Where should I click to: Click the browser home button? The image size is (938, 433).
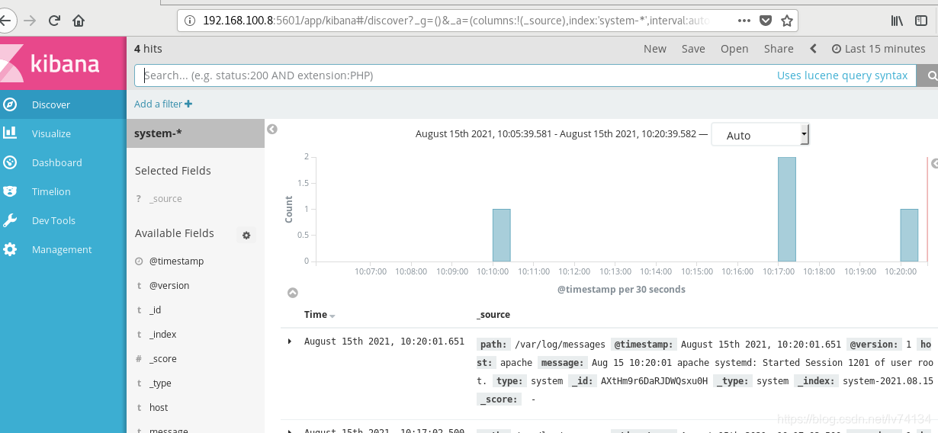point(79,21)
